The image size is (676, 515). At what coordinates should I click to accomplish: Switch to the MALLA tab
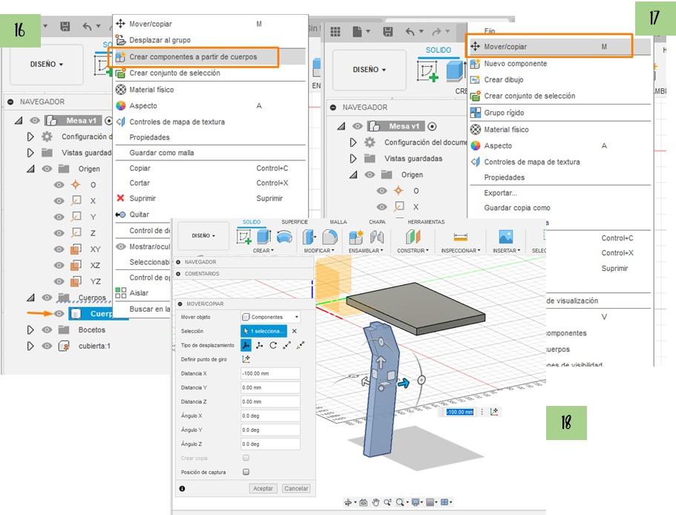[338, 222]
